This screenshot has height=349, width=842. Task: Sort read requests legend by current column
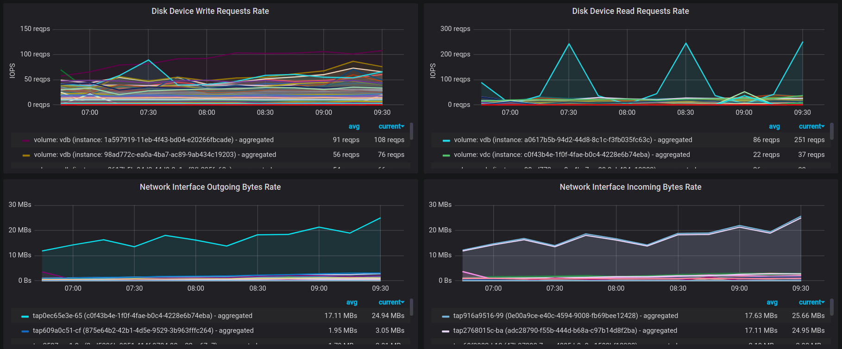click(x=811, y=126)
